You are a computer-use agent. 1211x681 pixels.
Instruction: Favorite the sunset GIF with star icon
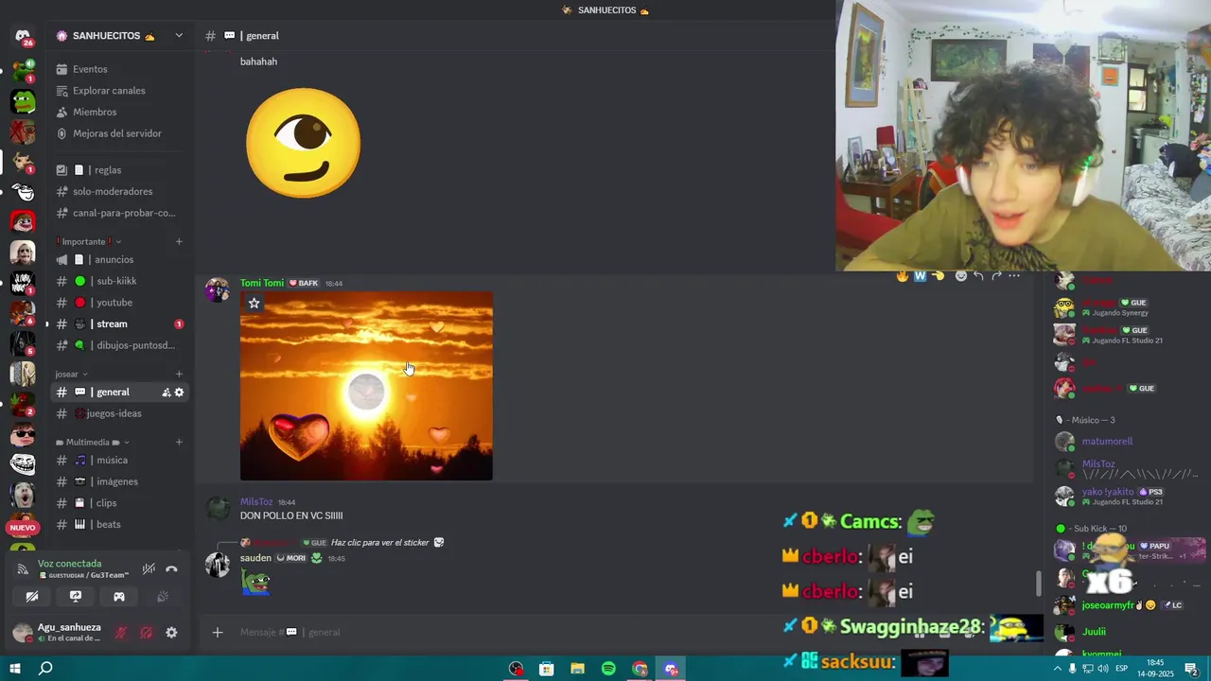pos(254,303)
